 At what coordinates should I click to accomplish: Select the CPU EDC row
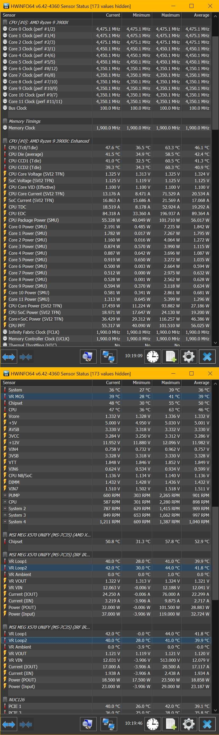tap(106, 214)
